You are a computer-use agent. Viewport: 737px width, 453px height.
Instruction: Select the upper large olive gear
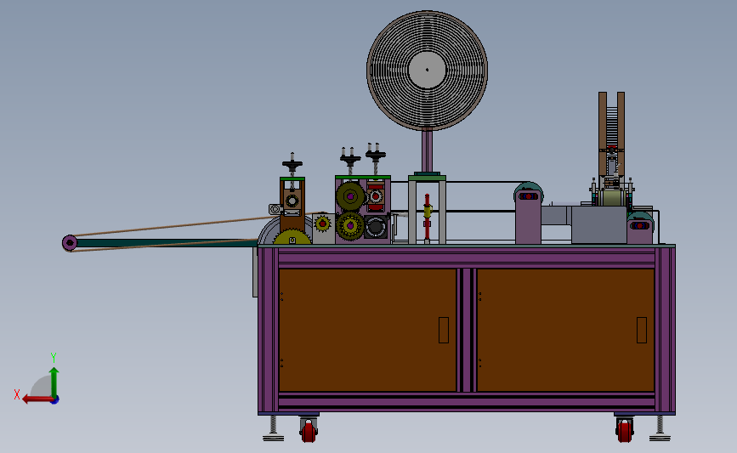pyautogui.click(x=350, y=196)
